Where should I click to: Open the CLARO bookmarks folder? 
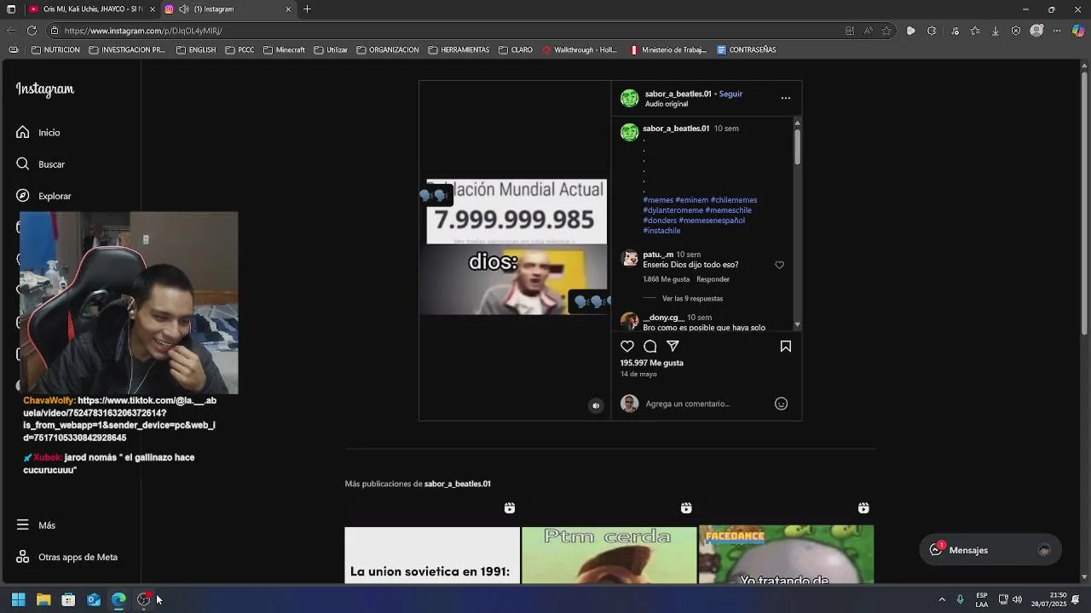tap(516, 50)
